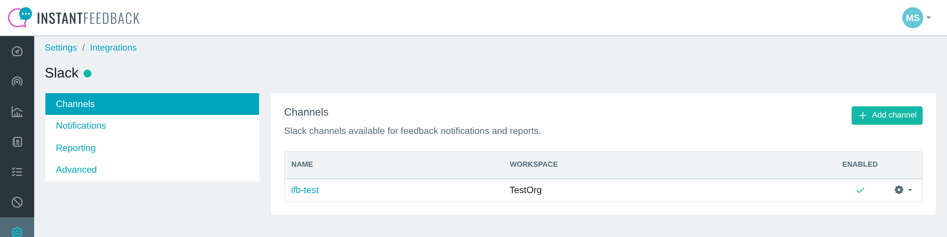The height and width of the screenshot is (237, 947).
Task: Go to Settings breadcrumb link
Action: pyautogui.click(x=61, y=48)
